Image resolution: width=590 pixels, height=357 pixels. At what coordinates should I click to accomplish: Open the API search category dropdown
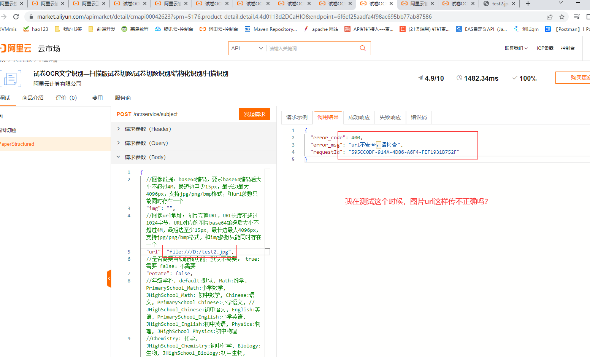[x=247, y=48]
